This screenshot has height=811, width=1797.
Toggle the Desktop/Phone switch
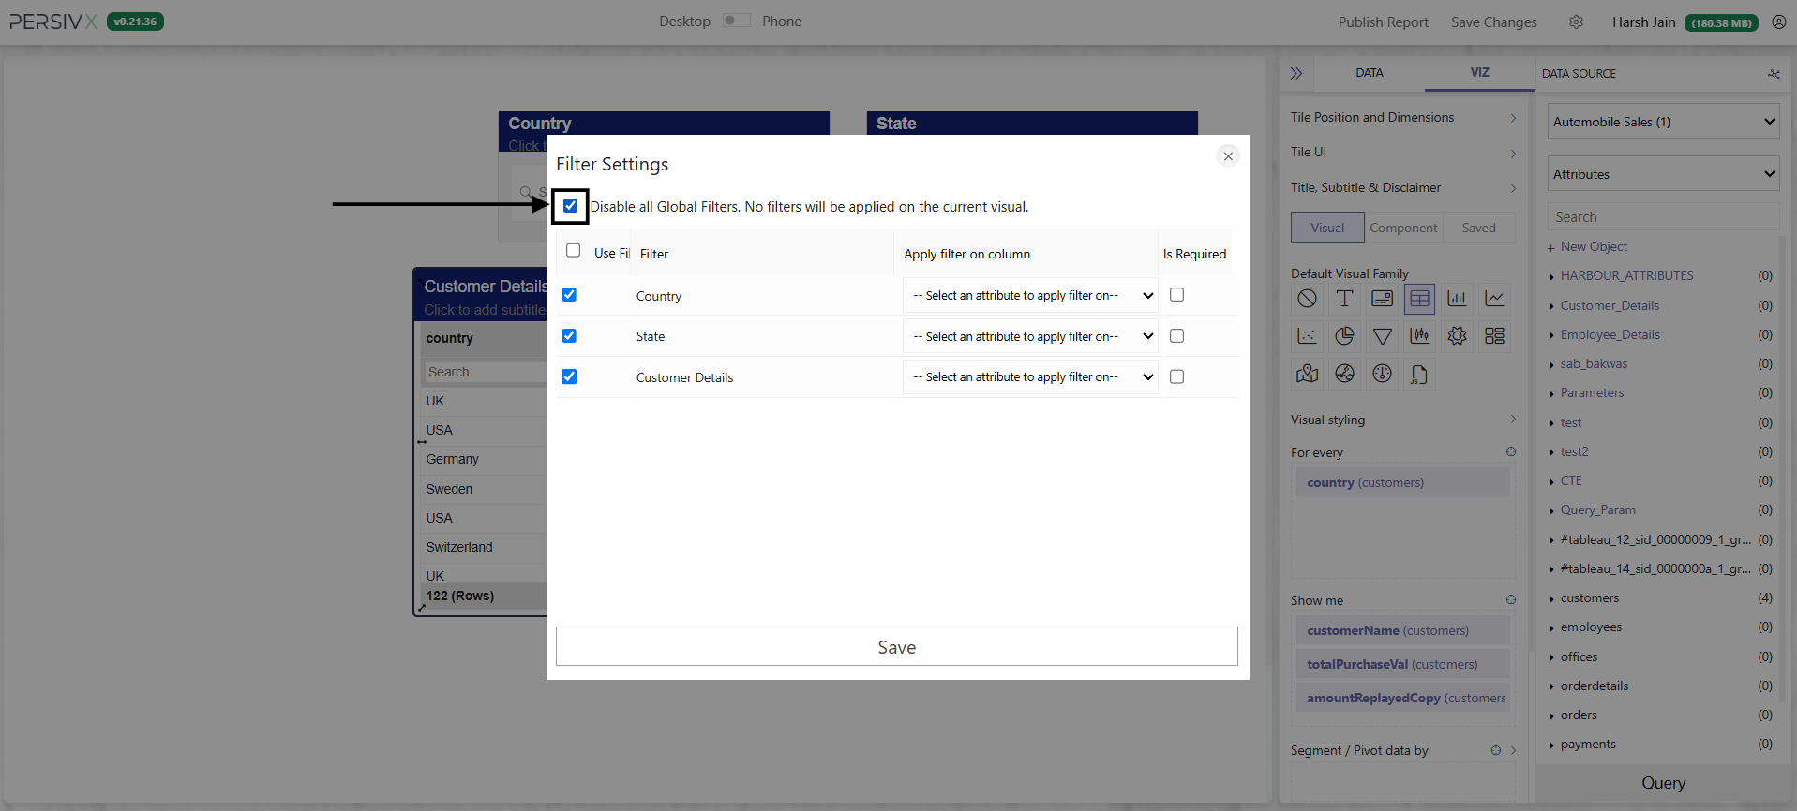(x=736, y=21)
